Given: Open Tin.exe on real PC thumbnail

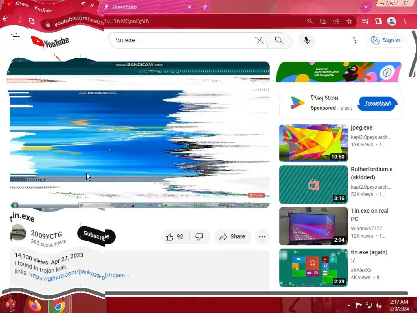Looking at the screenshot, I should click(x=314, y=226).
